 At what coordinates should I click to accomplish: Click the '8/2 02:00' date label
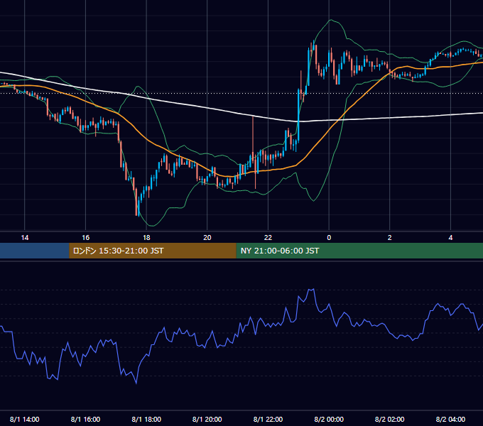[390, 419]
